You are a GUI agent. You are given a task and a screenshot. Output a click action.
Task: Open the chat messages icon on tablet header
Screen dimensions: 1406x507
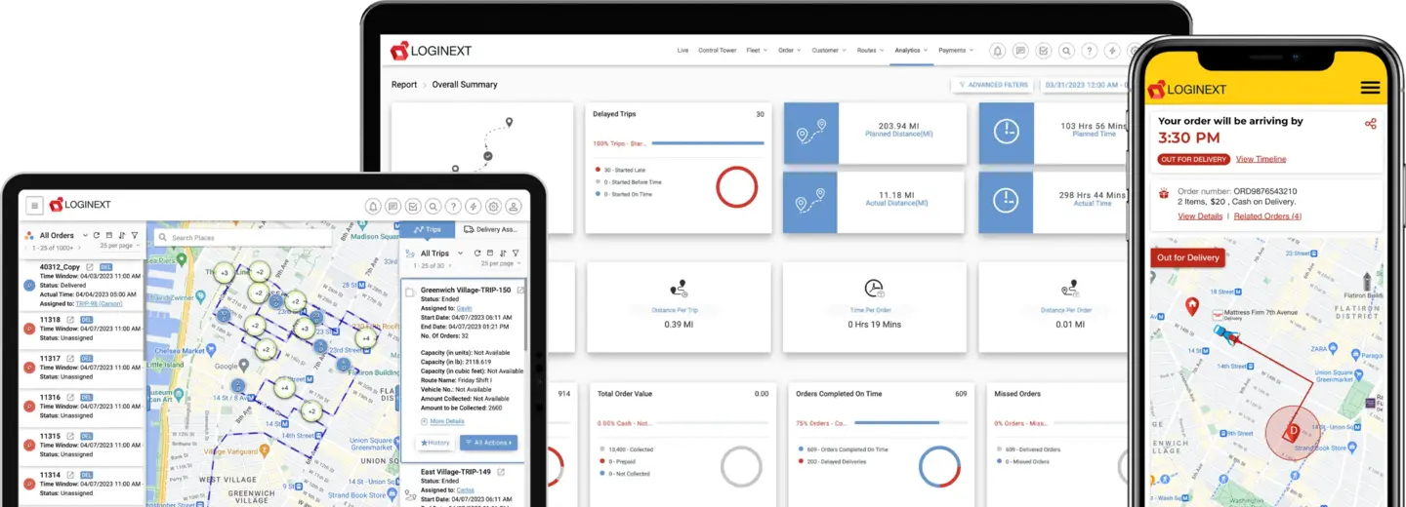pyautogui.click(x=393, y=206)
